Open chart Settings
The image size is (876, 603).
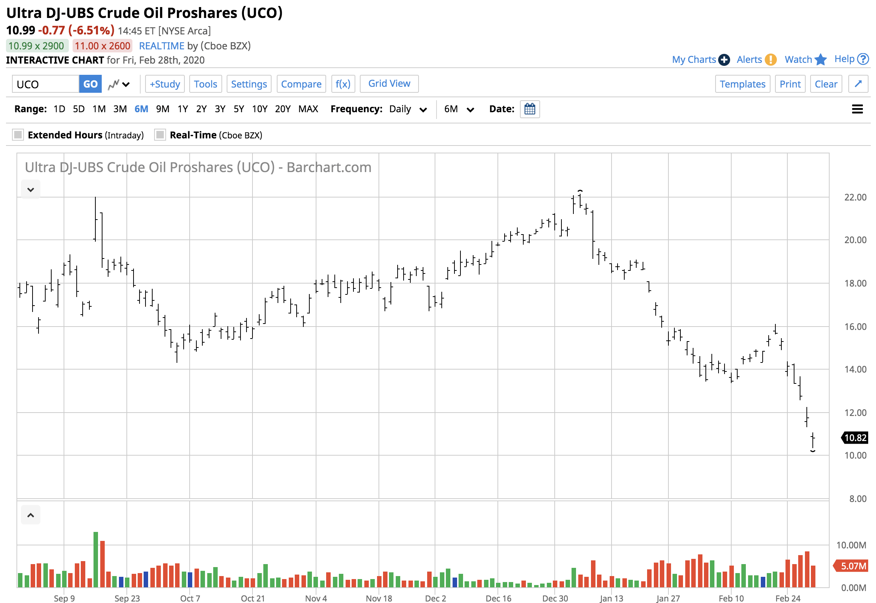point(249,84)
